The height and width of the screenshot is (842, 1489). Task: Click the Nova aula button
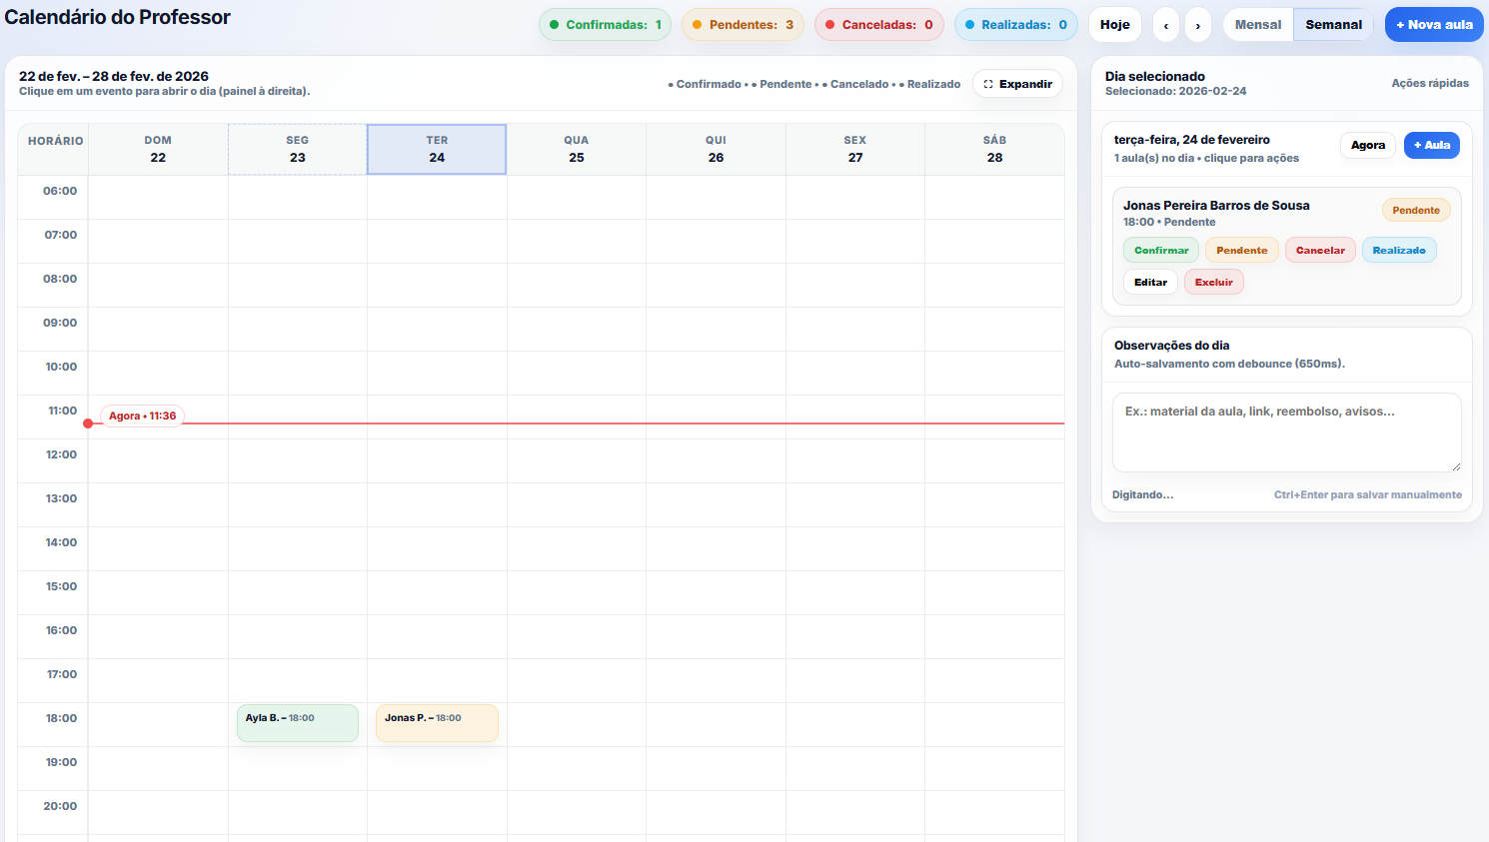coord(1433,25)
